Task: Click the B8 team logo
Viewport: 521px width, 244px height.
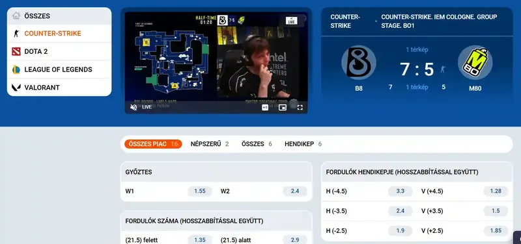Action: point(359,62)
